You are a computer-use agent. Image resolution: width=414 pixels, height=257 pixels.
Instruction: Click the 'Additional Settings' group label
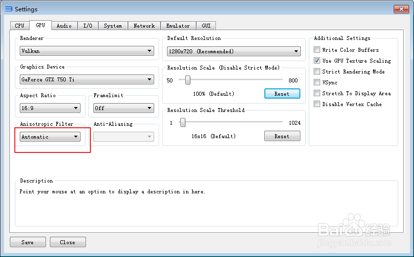point(342,38)
